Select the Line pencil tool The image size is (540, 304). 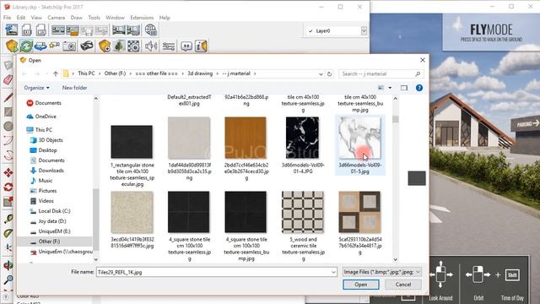[8, 98]
